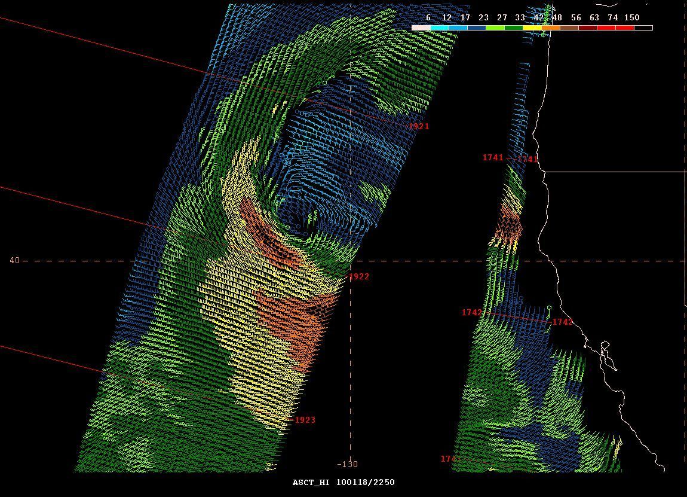Click the dark green legend swatch between 27 and 33
Viewport: 687px width, 497px height.
(x=514, y=28)
